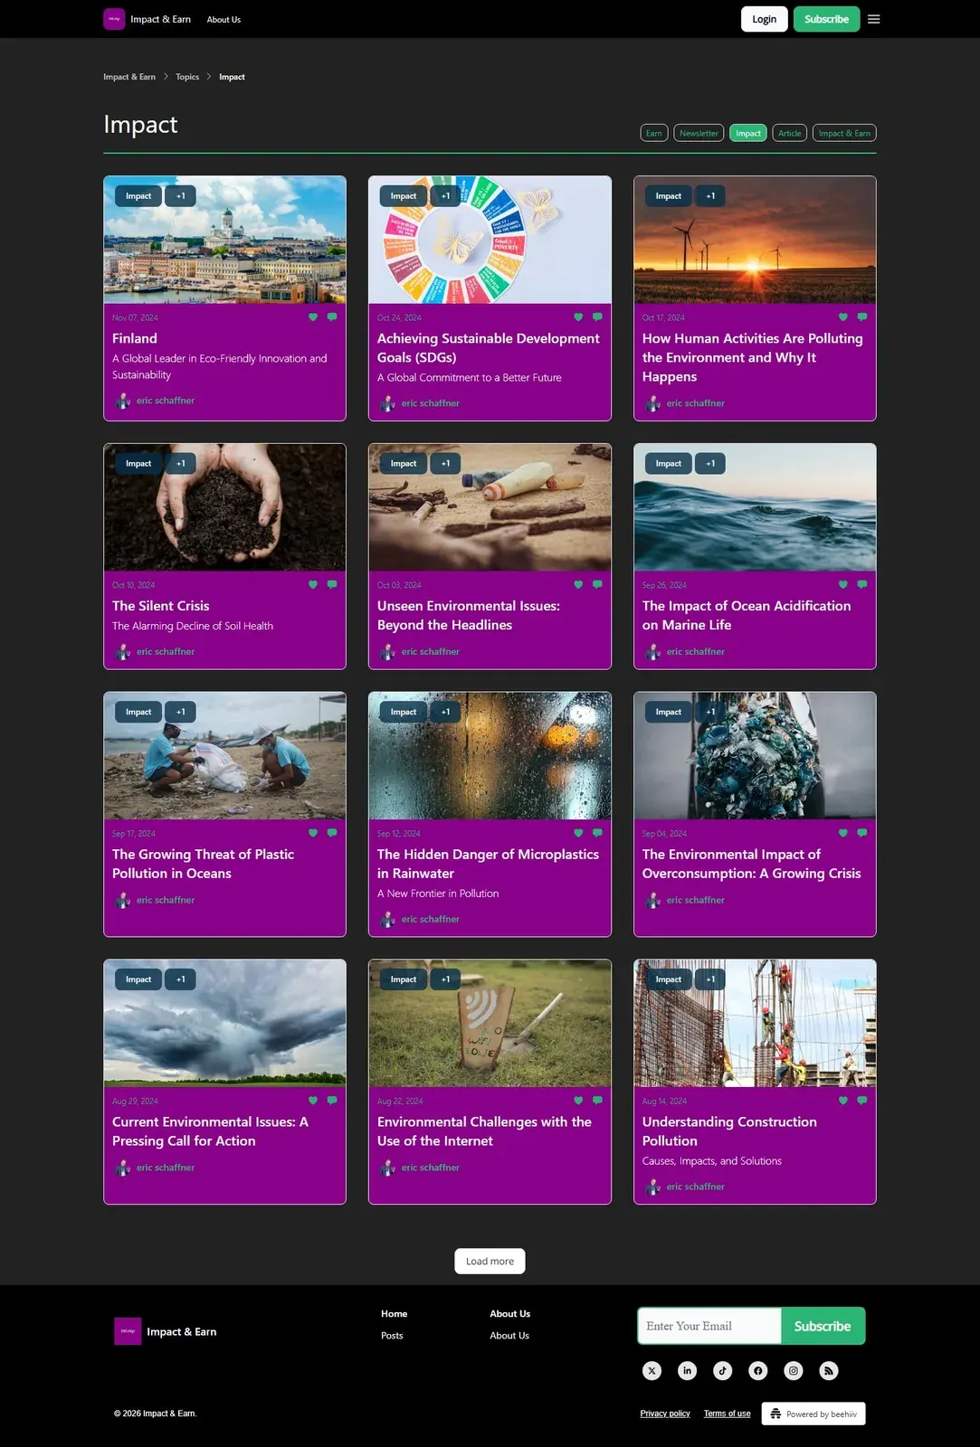The width and height of the screenshot is (980, 1447).
Task: Like the Understanding Construction Pollution post
Action: click(x=843, y=1101)
